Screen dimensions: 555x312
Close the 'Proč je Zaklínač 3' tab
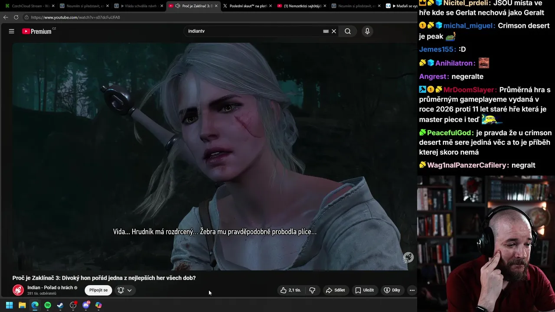click(x=216, y=6)
